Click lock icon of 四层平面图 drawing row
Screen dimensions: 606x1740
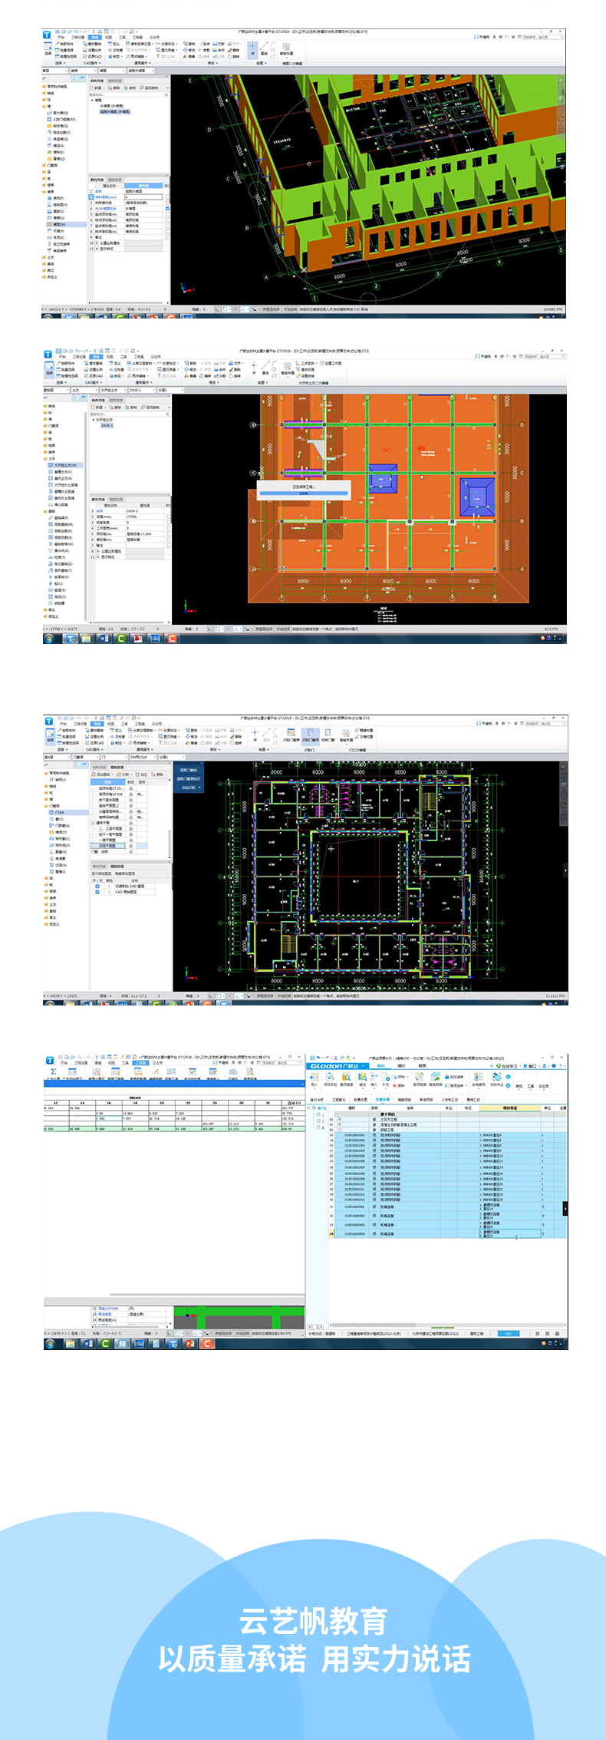130,846
